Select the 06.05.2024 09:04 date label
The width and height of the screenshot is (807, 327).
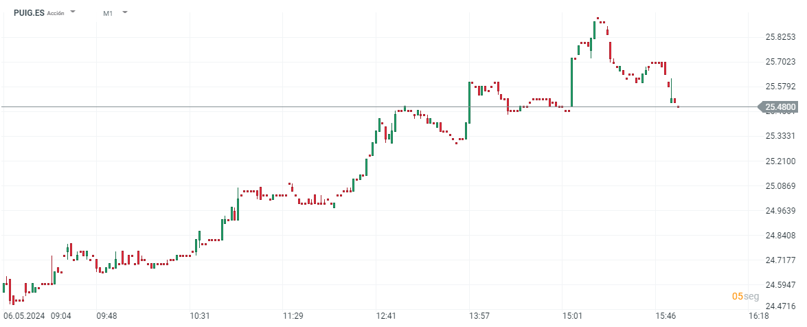(x=37, y=316)
